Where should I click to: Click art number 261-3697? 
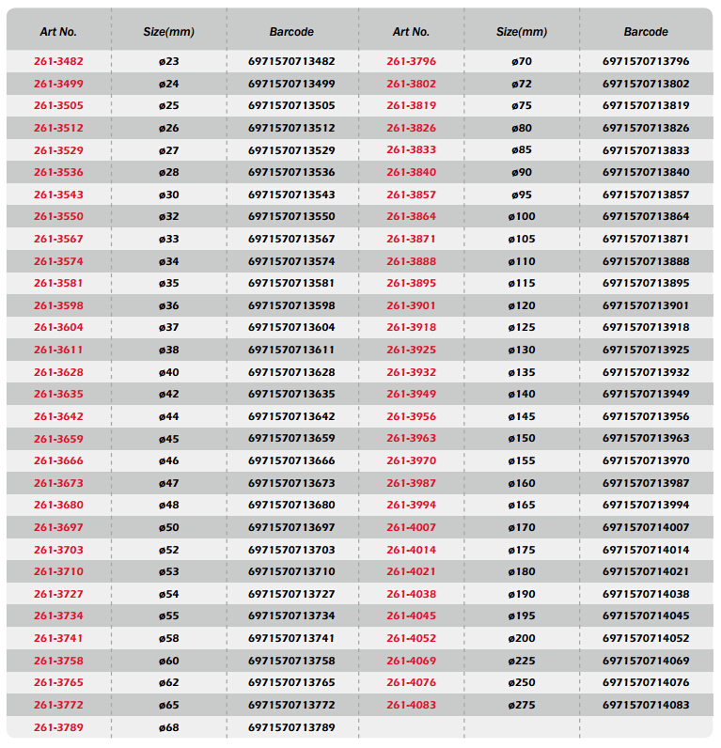point(58,527)
